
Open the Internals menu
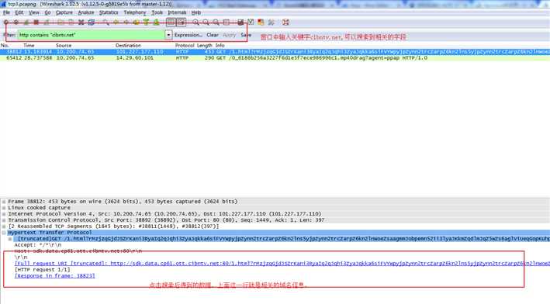click(x=177, y=12)
